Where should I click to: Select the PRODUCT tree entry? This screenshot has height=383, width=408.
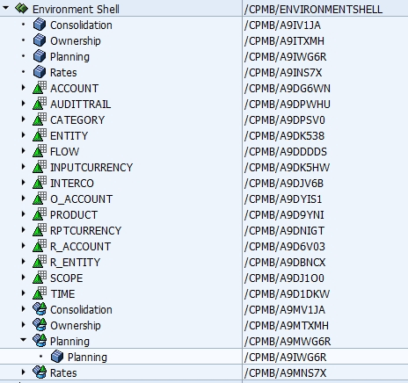[74, 215]
